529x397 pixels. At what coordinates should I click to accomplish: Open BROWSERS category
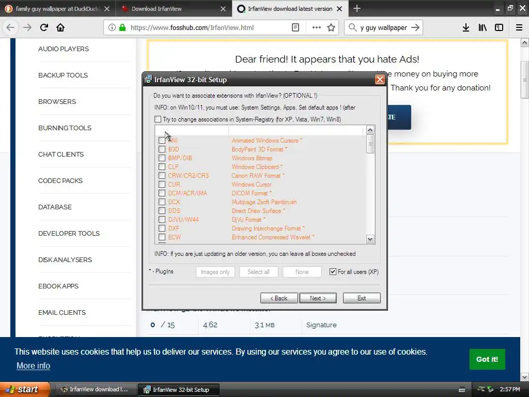coord(57,102)
